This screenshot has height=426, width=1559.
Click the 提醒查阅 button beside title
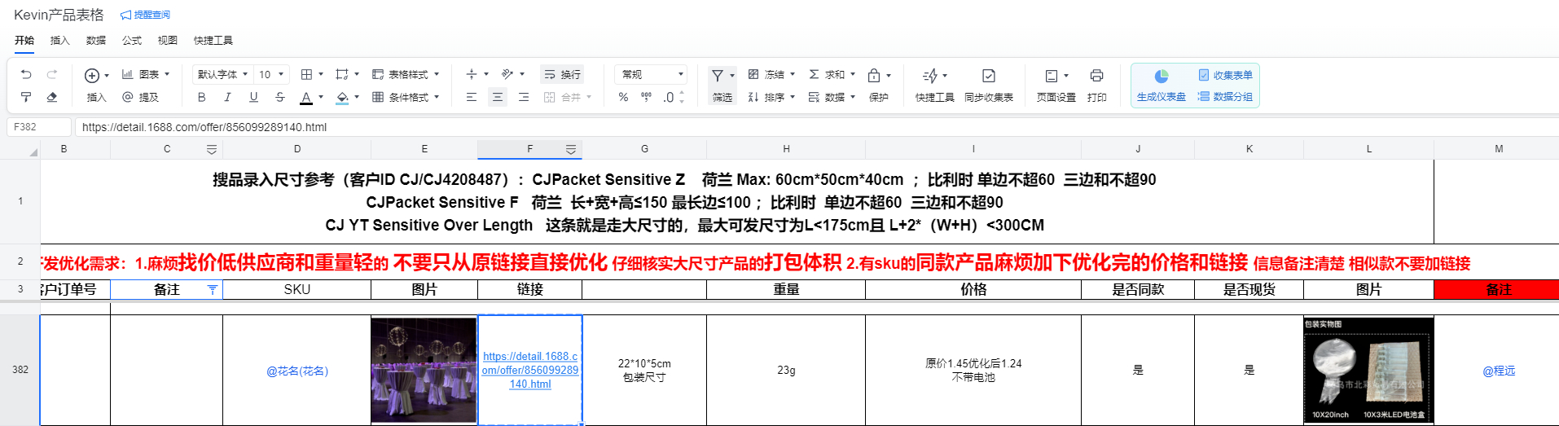click(x=145, y=15)
